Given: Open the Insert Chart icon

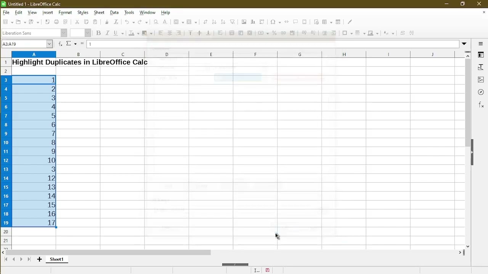Looking at the screenshot, I should coord(252,22).
